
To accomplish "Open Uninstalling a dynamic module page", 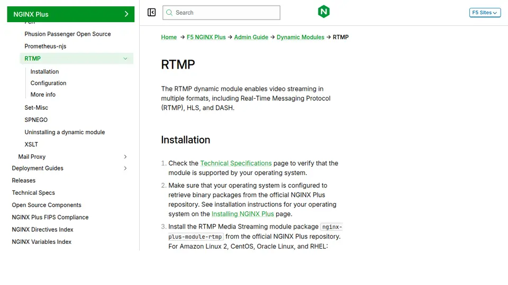I will tap(65, 132).
